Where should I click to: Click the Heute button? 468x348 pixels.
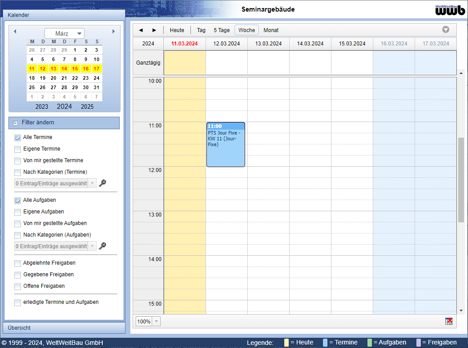pyautogui.click(x=177, y=30)
